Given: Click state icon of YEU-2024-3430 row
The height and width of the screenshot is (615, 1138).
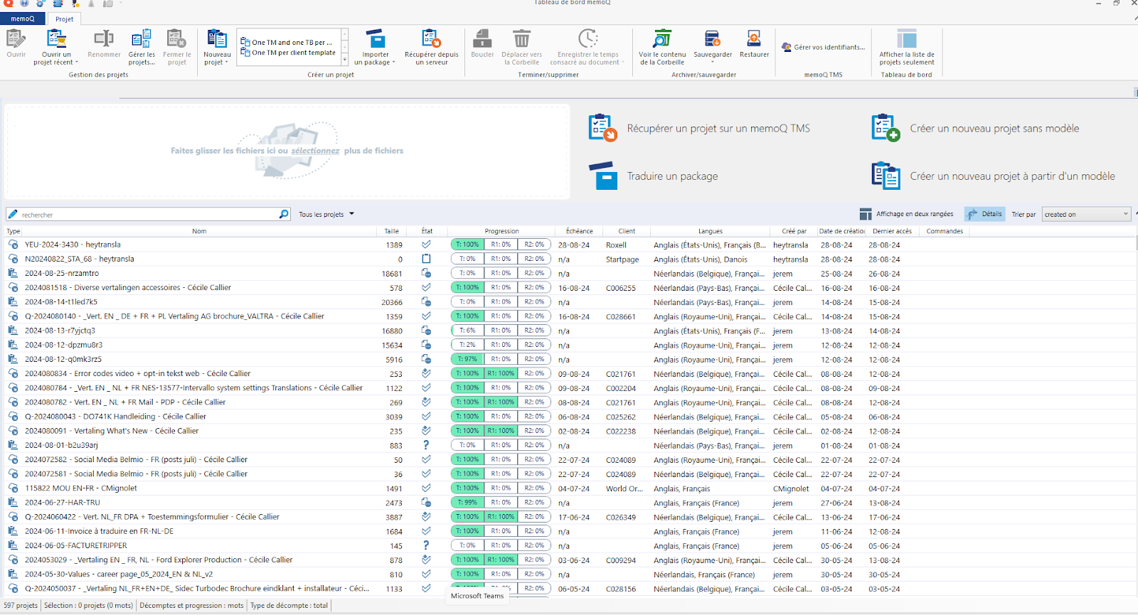Looking at the screenshot, I should tap(426, 245).
